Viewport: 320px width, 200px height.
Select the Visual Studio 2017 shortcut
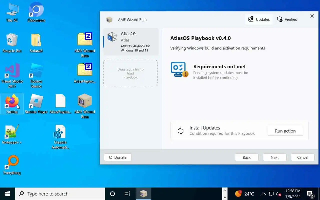point(12,76)
